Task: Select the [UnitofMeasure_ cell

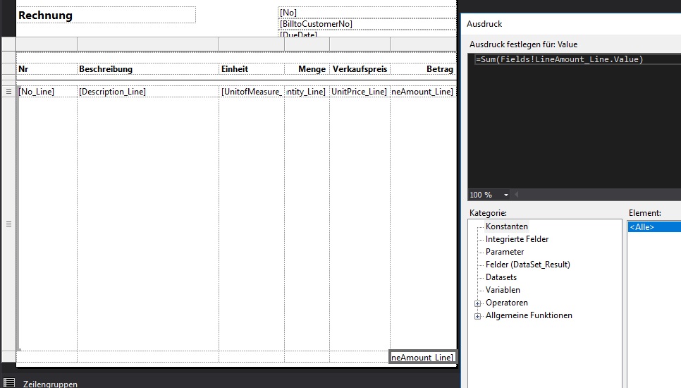Action: click(x=252, y=92)
